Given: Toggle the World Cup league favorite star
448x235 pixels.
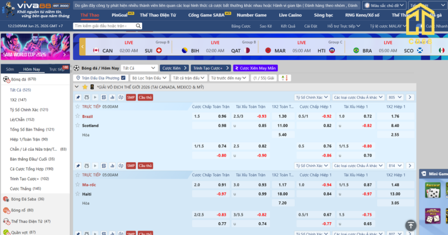Looking at the screenshot, I should pyautogui.click(x=85, y=87).
